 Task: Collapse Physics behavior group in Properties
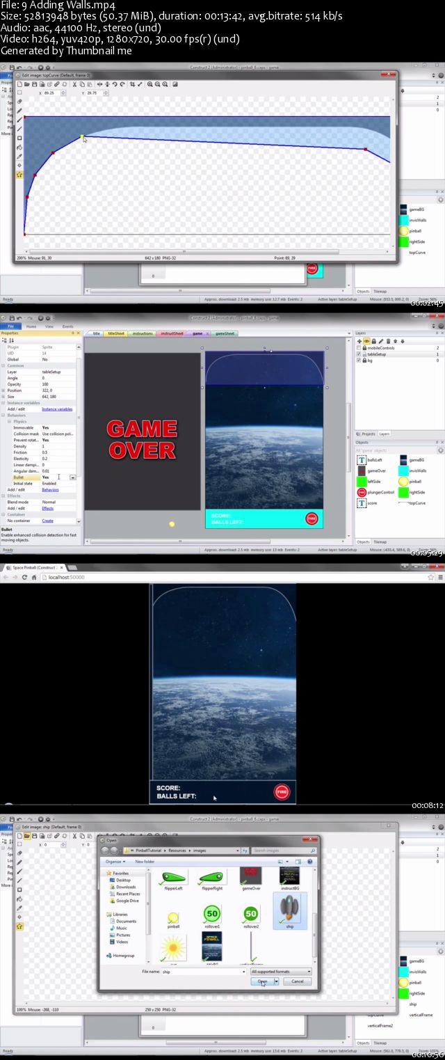pyautogui.click(x=10, y=422)
